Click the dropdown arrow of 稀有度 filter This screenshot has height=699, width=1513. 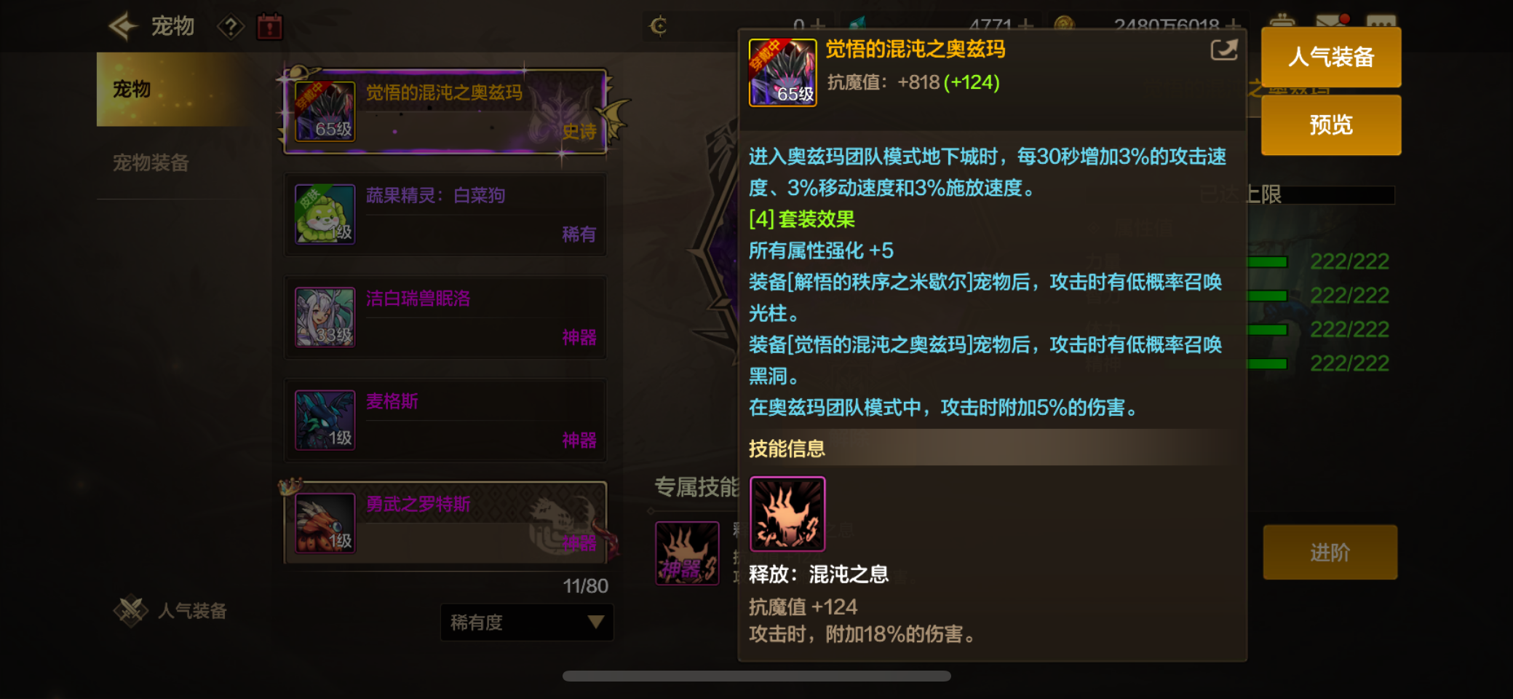point(596,623)
